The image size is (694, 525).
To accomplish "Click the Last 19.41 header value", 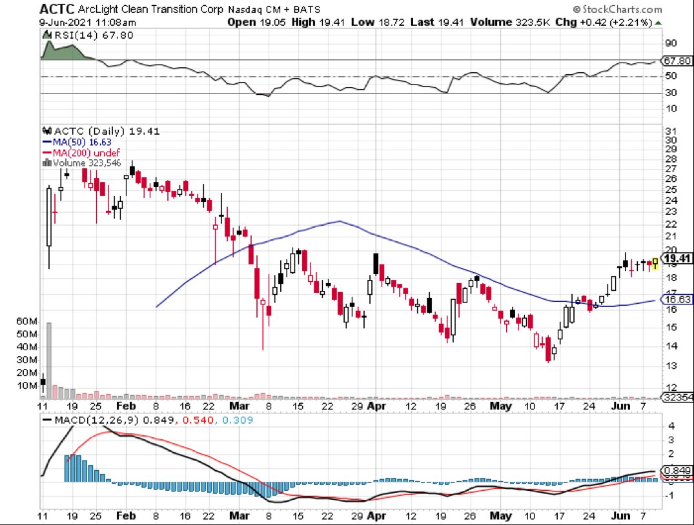I will 437,22.
